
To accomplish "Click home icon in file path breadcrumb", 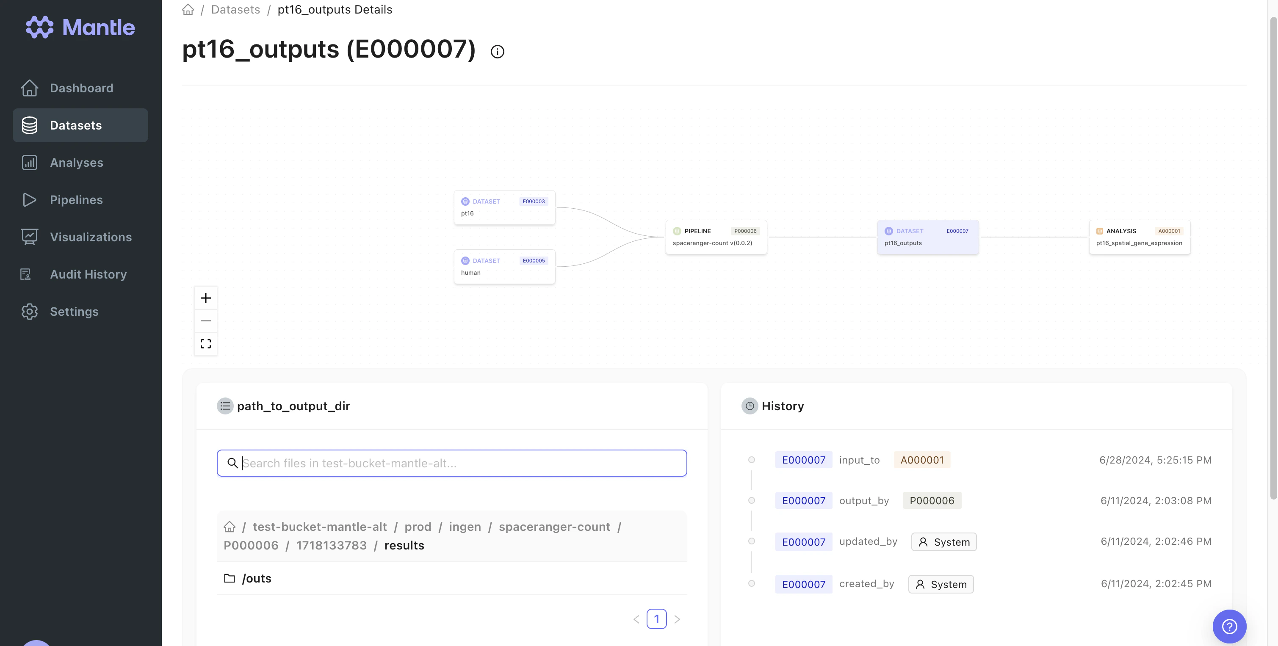I will coord(229,527).
